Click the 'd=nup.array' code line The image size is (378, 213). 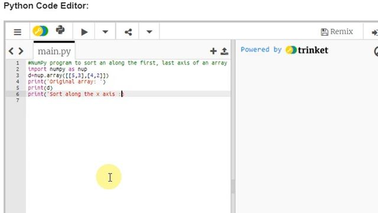point(69,75)
